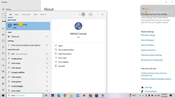Click the volume icon in the system tray
This screenshot has width=175, height=98.
tap(158, 96)
